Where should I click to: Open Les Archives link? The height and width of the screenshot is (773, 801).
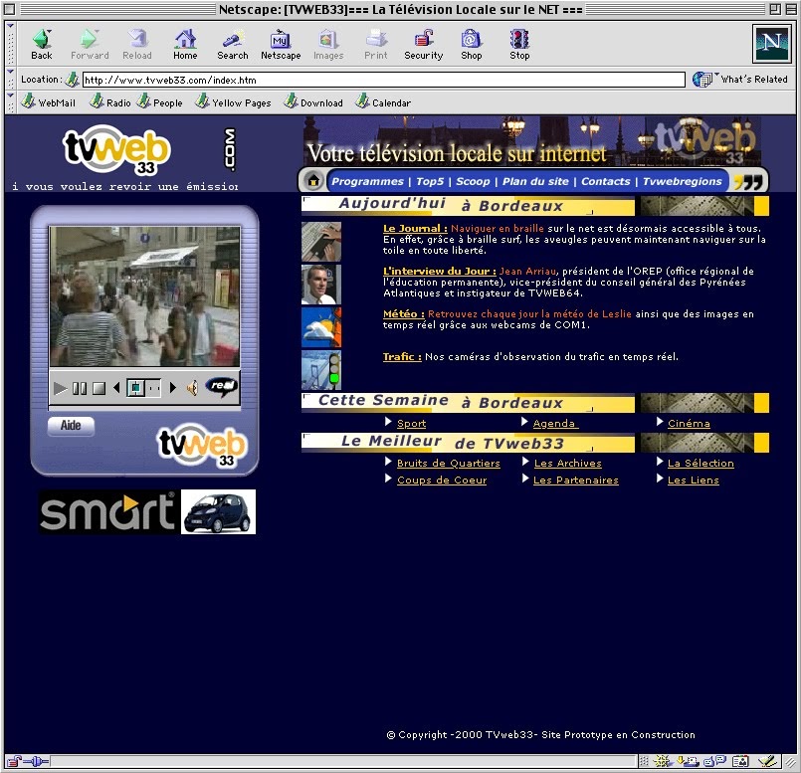click(x=567, y=463)
